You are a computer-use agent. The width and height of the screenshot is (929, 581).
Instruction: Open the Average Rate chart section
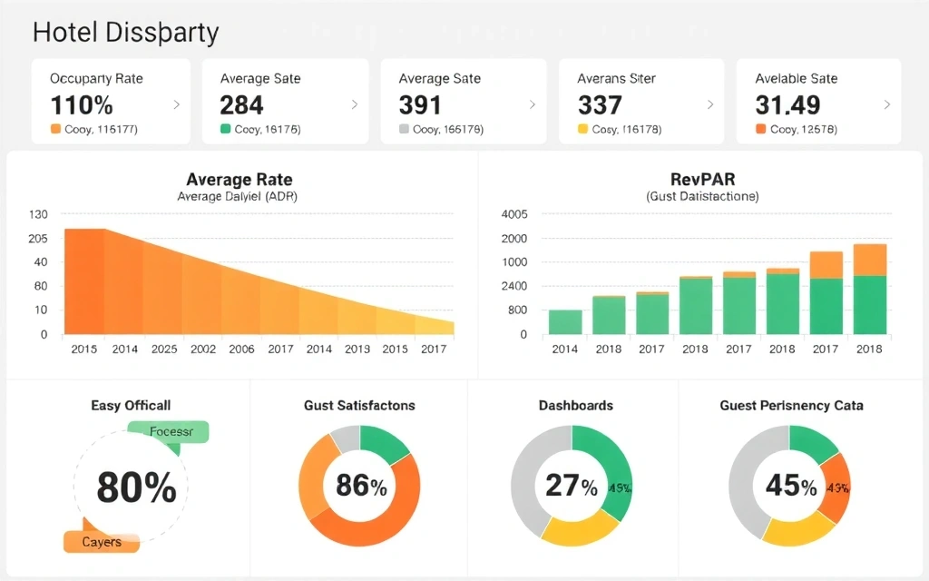tap(239, 179)
